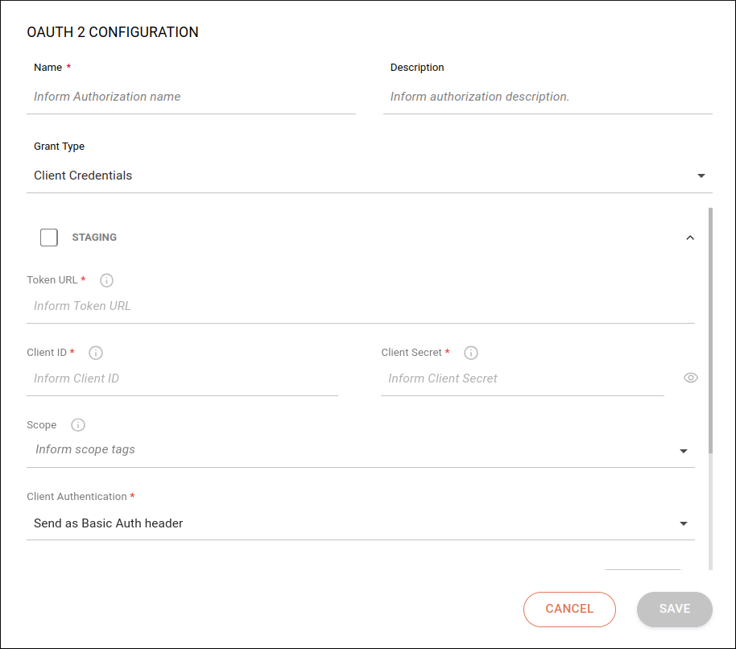Viewport: 736px width, 649px height.
Task: Click the Scope info icon
Action: click(x=77, y=425)
